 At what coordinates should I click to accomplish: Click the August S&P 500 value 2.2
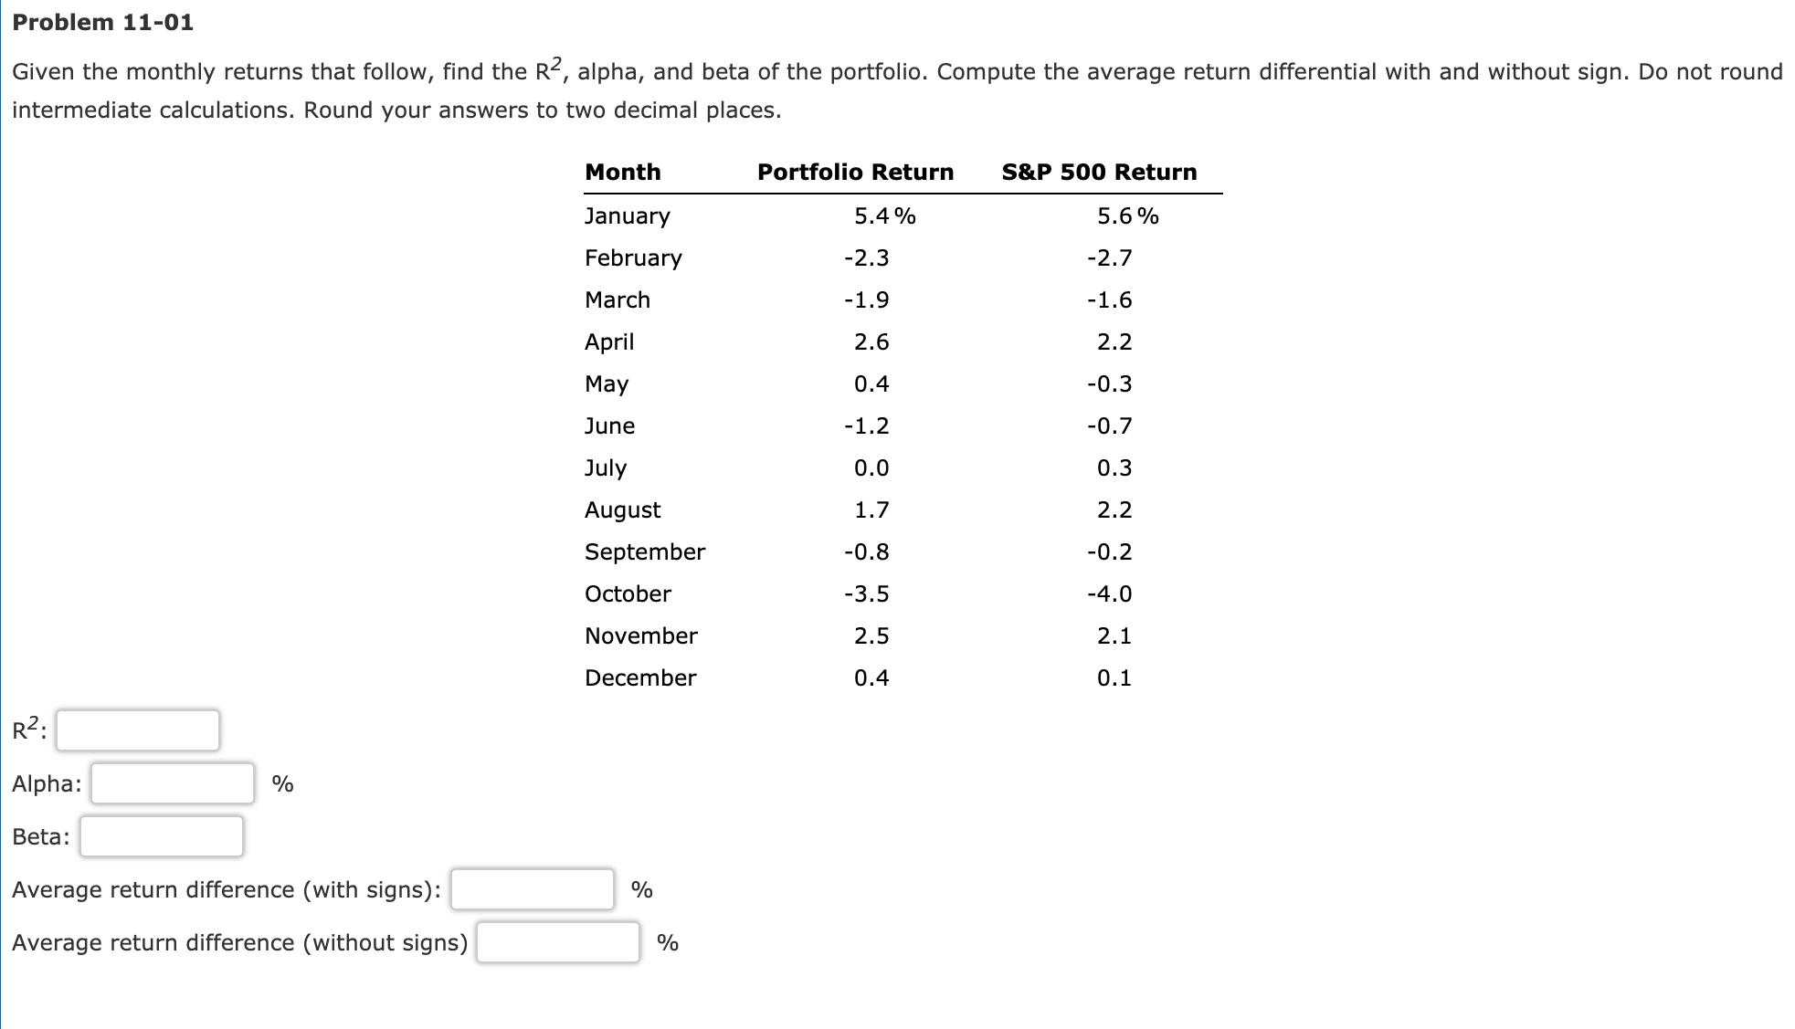tap(1114, 509)
